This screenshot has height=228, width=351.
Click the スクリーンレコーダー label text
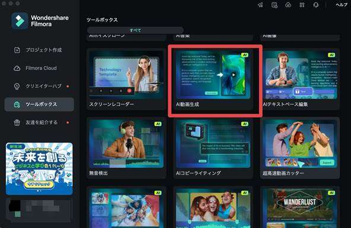[x=111, y=104]
